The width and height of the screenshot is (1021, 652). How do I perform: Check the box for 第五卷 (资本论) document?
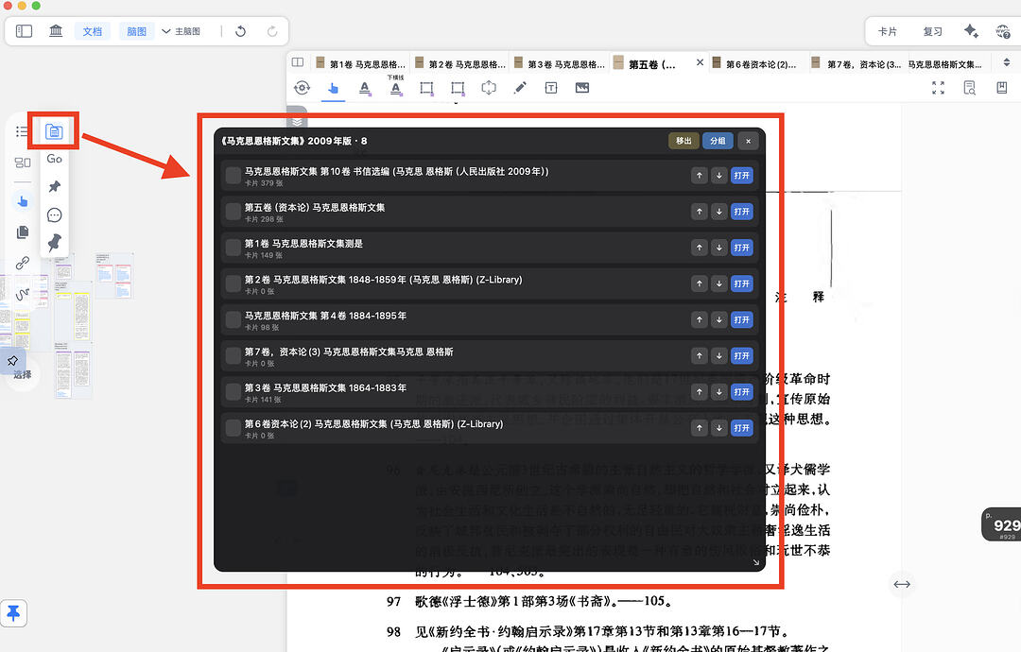coord(234,212)
